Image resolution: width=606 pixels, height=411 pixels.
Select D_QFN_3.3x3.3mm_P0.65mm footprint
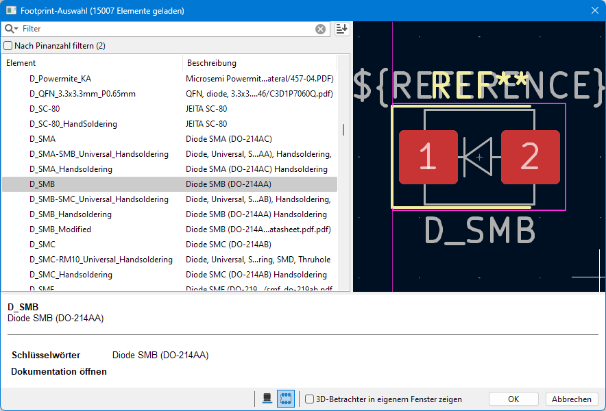82,94
